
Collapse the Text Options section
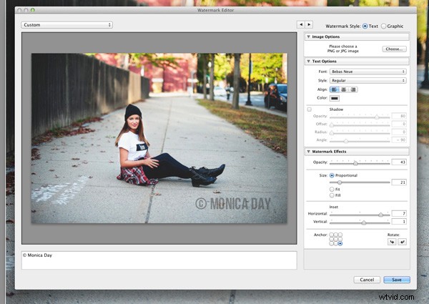(308, 62)
